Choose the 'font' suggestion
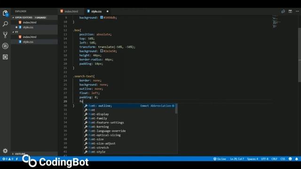This screenshot has width=301, height=169. 129,110
